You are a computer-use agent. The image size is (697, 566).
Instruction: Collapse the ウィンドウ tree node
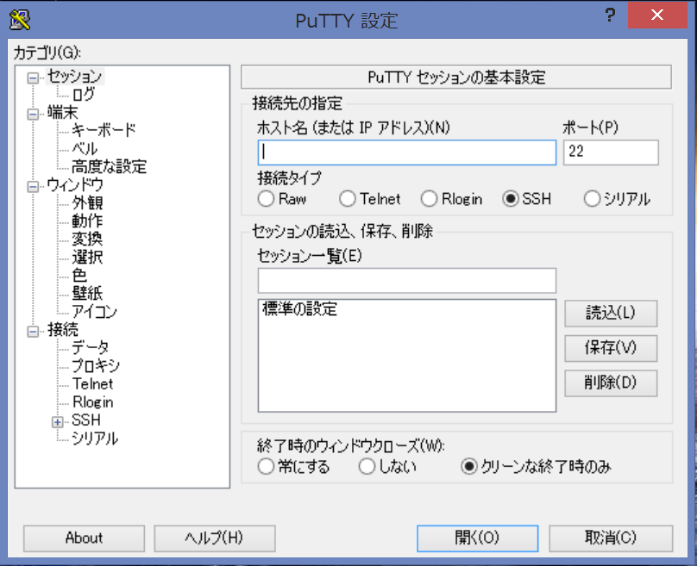(x=33, y=186)
